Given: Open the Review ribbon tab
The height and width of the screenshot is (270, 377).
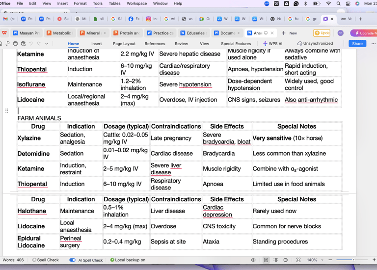Looking at the screenshot, I should (181, 44).
